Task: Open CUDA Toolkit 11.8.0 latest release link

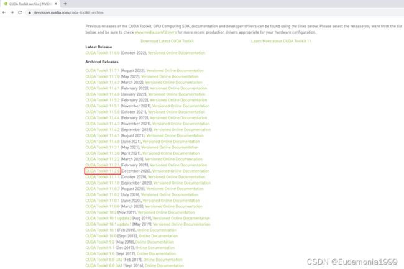Action: click(x=103, y=53)
